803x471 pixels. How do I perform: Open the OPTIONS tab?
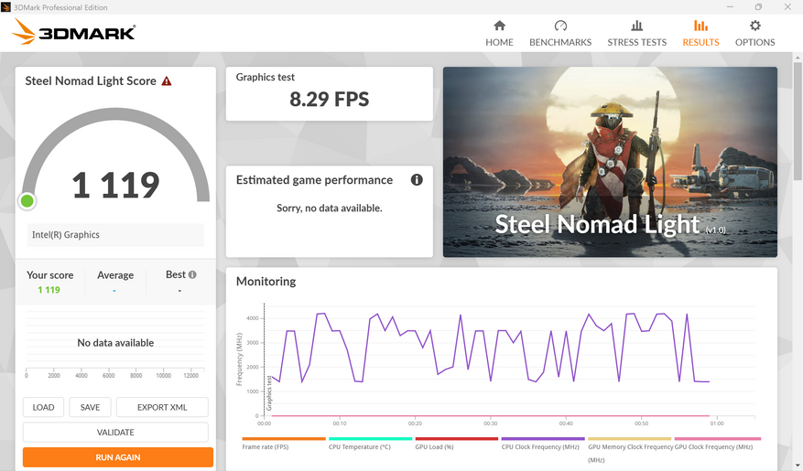(754, 34)
